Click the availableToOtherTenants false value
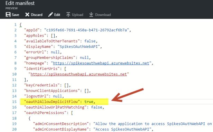This screenshot has width=213, height=132. coord(90,41)
